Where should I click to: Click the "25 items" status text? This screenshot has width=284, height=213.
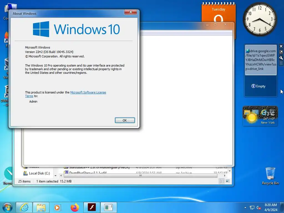click(24, 181)
